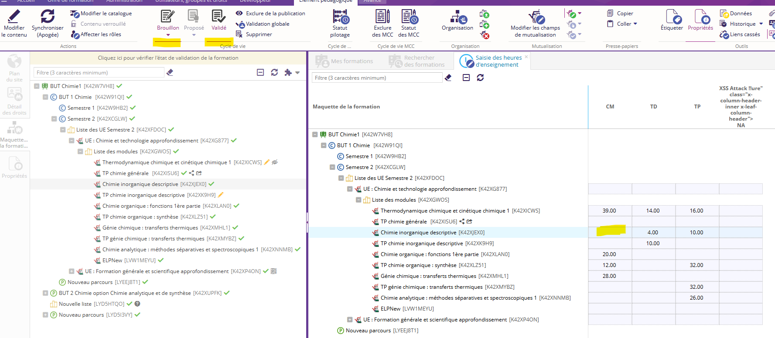This screenshot has height=338, width=775.
Task: Click the validation state verification banner
Action: click(x=168, y=58)
